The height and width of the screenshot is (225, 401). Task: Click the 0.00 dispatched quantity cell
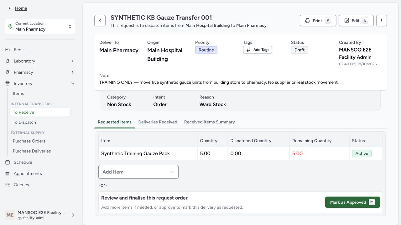tap(259, 153)
